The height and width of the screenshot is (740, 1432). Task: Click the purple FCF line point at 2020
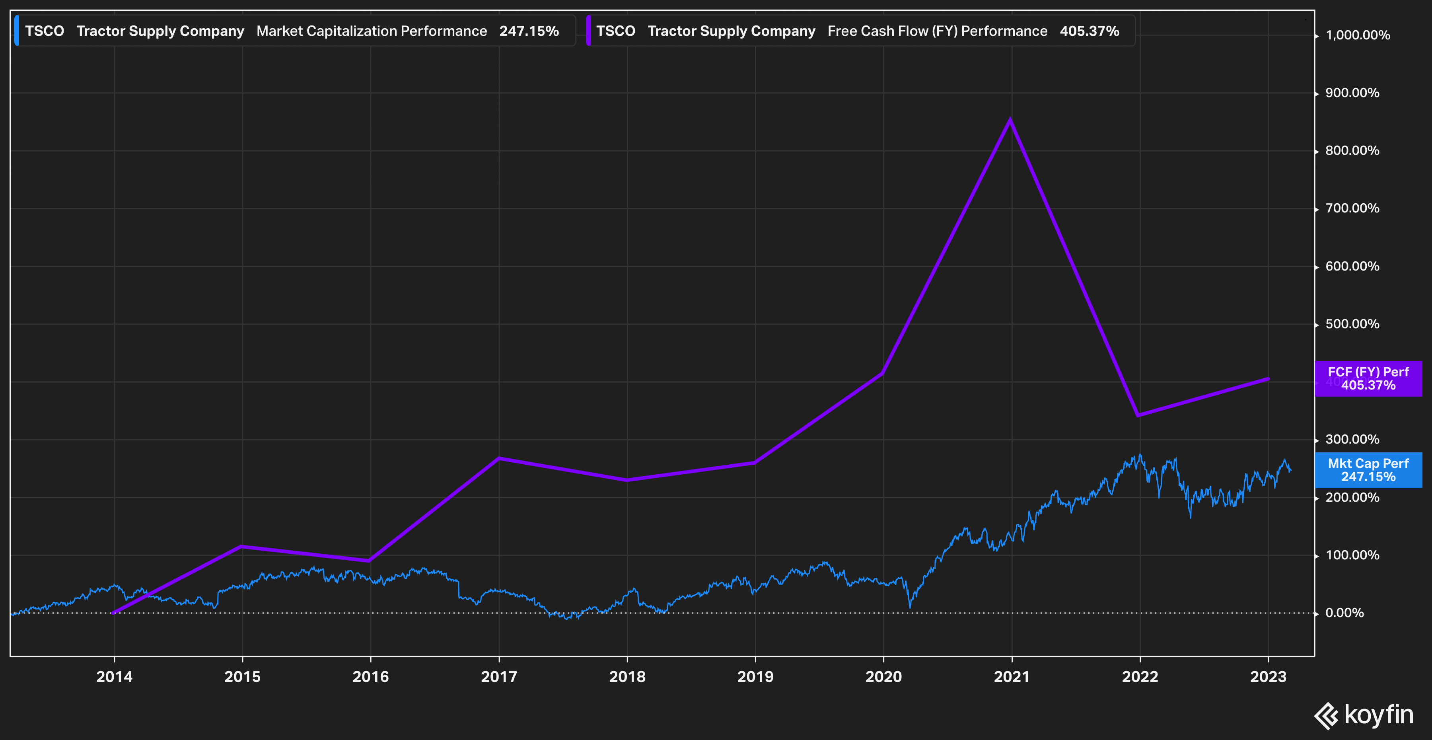click(x=882, y=373)
